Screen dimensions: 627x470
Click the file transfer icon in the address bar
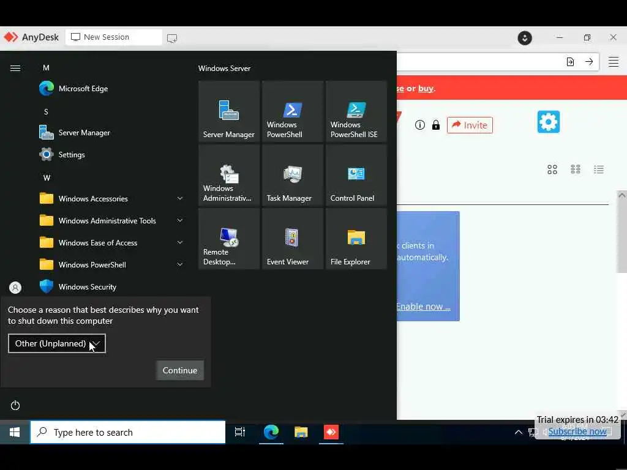pos(570,62)
